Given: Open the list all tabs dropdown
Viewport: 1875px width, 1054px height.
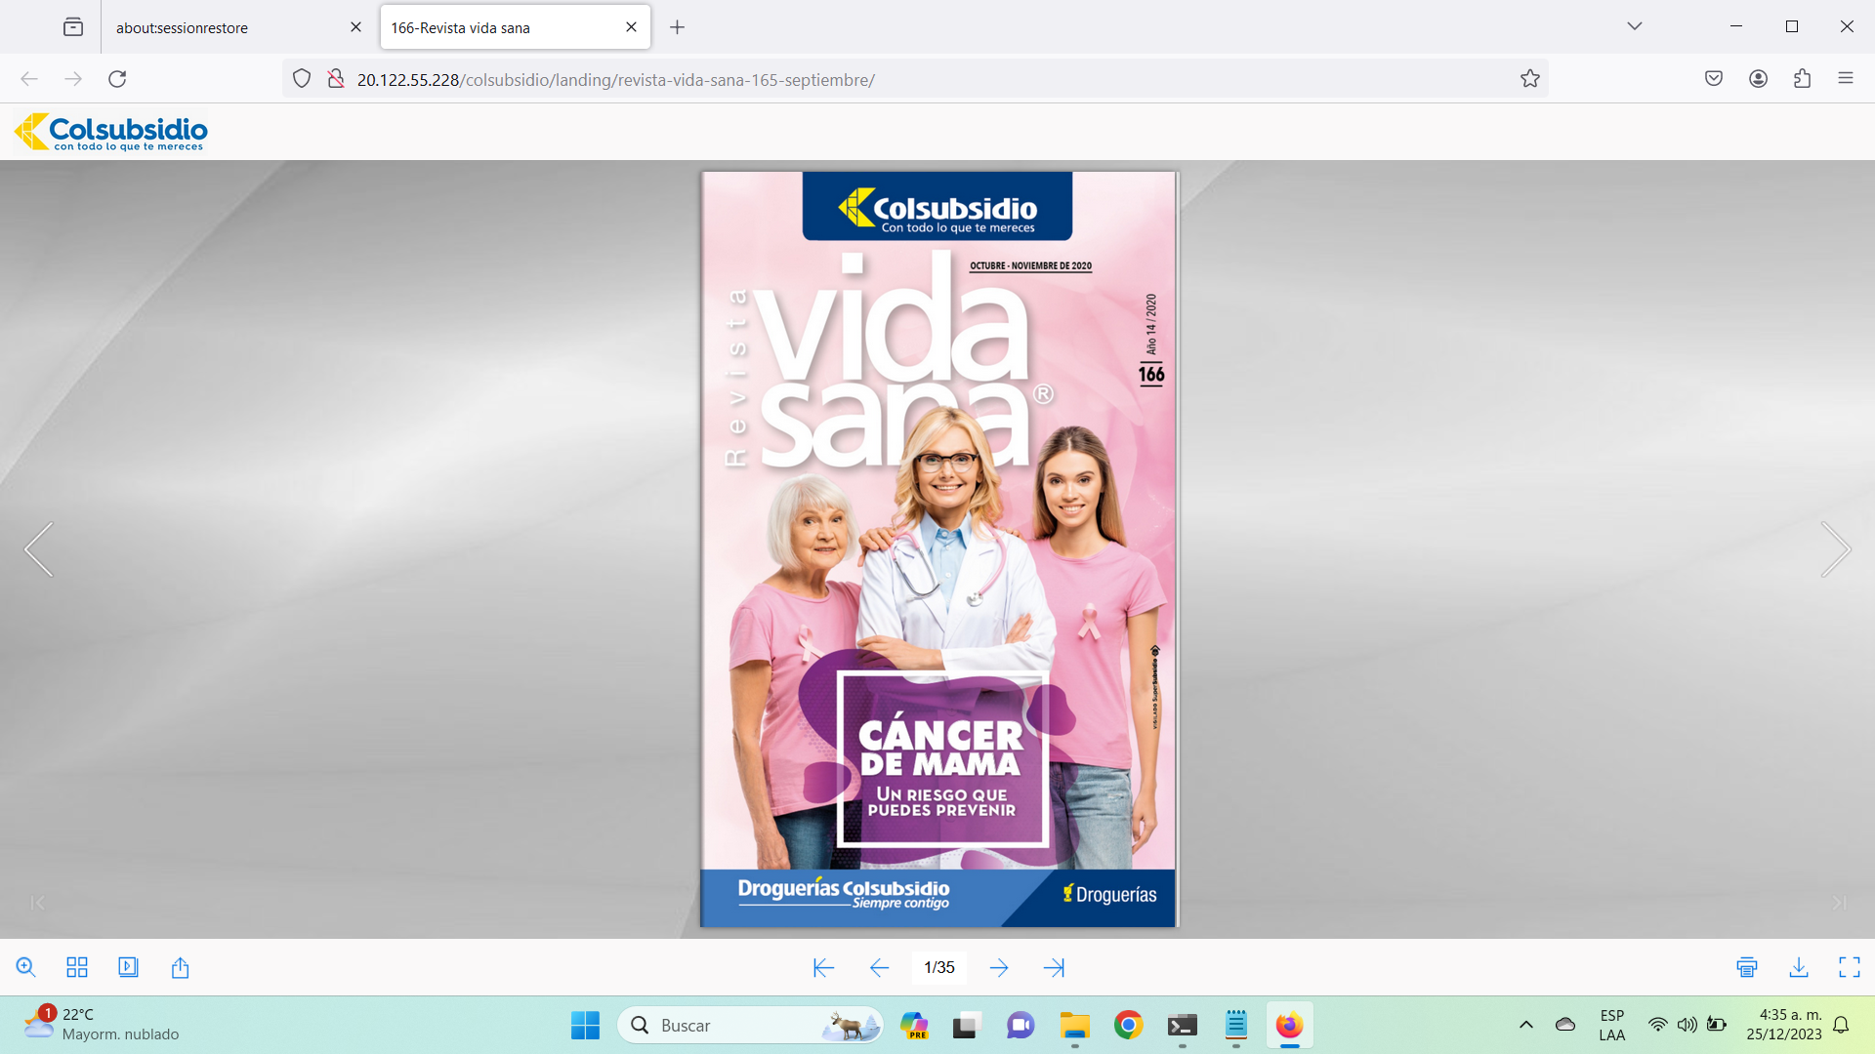Looking at the screenshot, I should point(1634,26).
